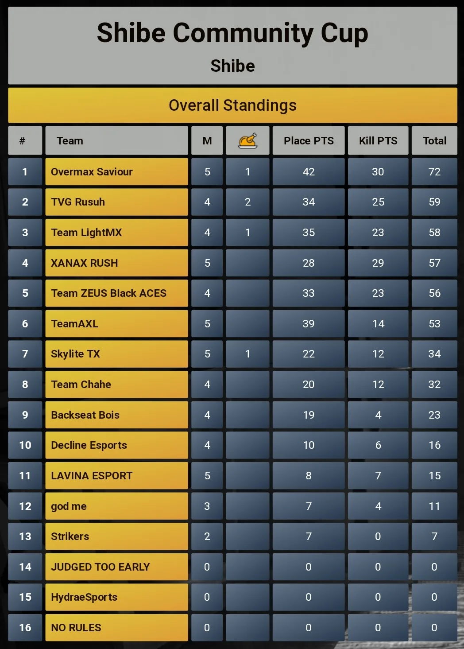Open LAVINA ESPORT team entry
Image resolution: width=464 pixels, height=649 pixels.
coord(92,476)
